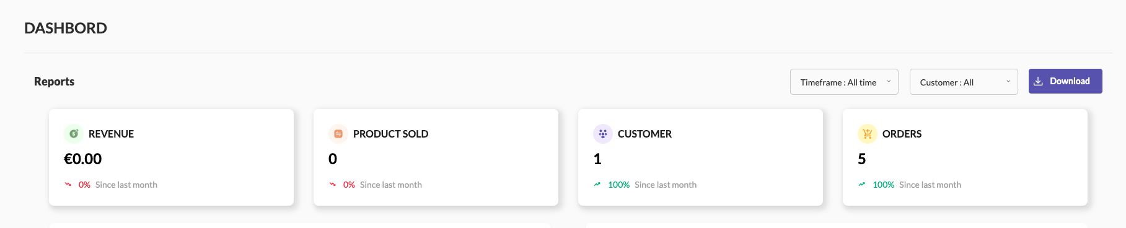Open the Customer: All dropdown

pos(964,82)
